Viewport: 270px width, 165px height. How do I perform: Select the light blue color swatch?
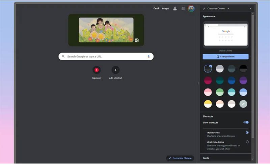243,92
